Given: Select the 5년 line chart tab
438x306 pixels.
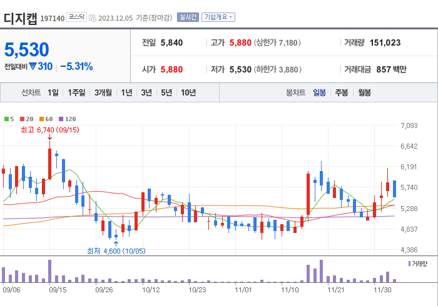Looking at the screenshot, I should click(166, 92).
